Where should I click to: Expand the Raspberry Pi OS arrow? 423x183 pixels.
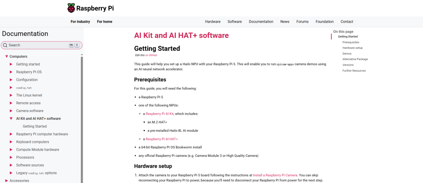click(11, 72)
